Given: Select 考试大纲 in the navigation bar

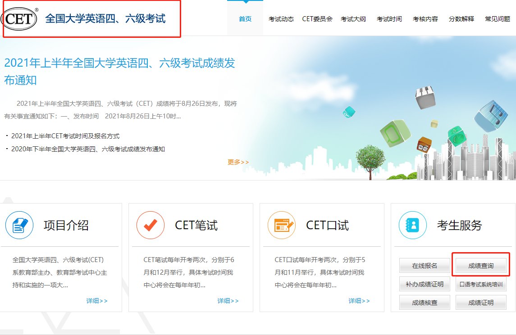Looking at the screenshot, I should coord(353,19).
